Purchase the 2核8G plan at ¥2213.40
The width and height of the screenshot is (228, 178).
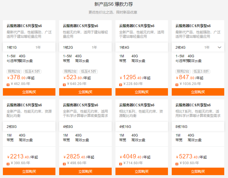[29, 171]
